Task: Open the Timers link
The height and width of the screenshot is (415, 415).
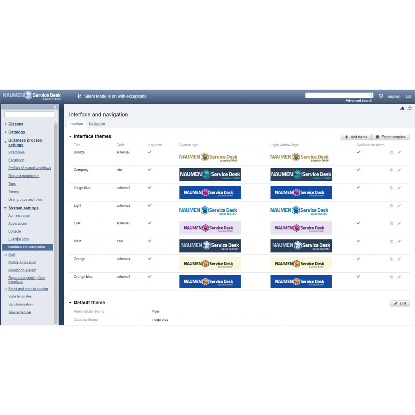Action: (x=13, y=191)
